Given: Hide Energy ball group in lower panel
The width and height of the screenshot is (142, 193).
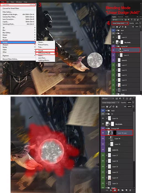Looking at the screenshot, I should (x=103, y=128).
